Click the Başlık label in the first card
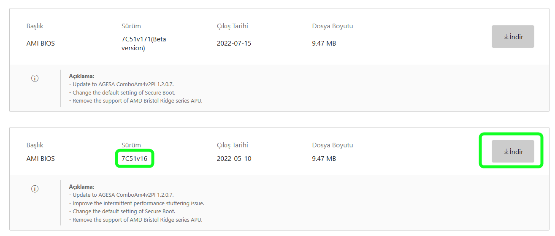 click(35, 26)
